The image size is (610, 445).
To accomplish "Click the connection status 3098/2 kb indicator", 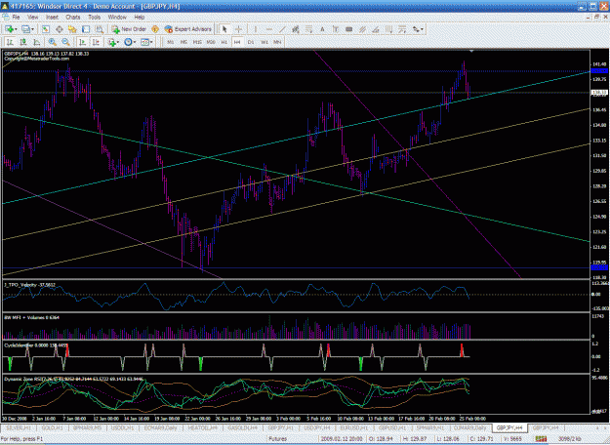I will pyautogui.click(x=570, y=439).
